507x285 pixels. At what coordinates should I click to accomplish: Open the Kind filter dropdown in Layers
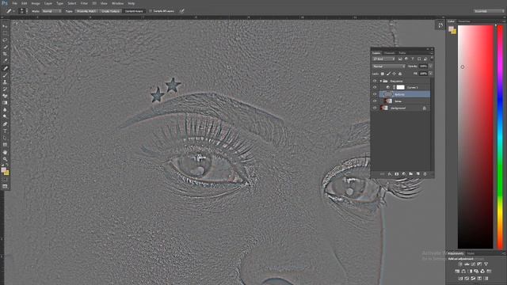click(383, 59)
